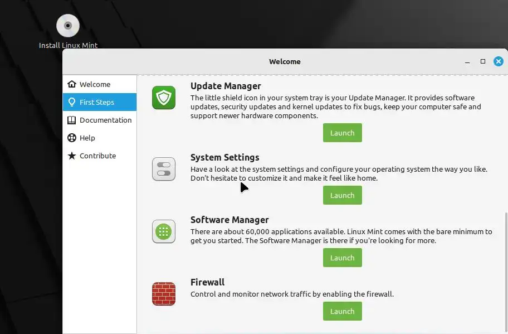Click the text 'Control and monitor network traffic'
The image size is (508, 334).
click(x=251, y=294)
